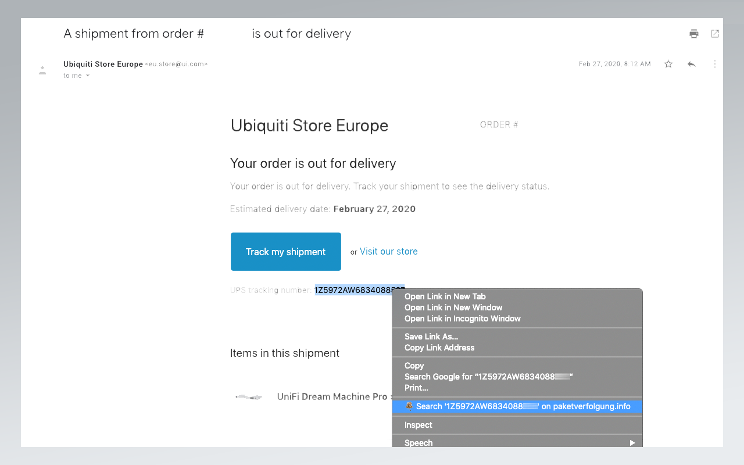Choose 'Save Link As...'
The width and height of the screenshot is (744, 465).
(x=431, y=337)
